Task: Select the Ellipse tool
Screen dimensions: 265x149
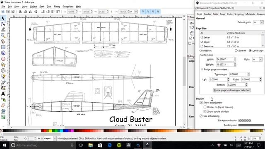Action: 3,59
